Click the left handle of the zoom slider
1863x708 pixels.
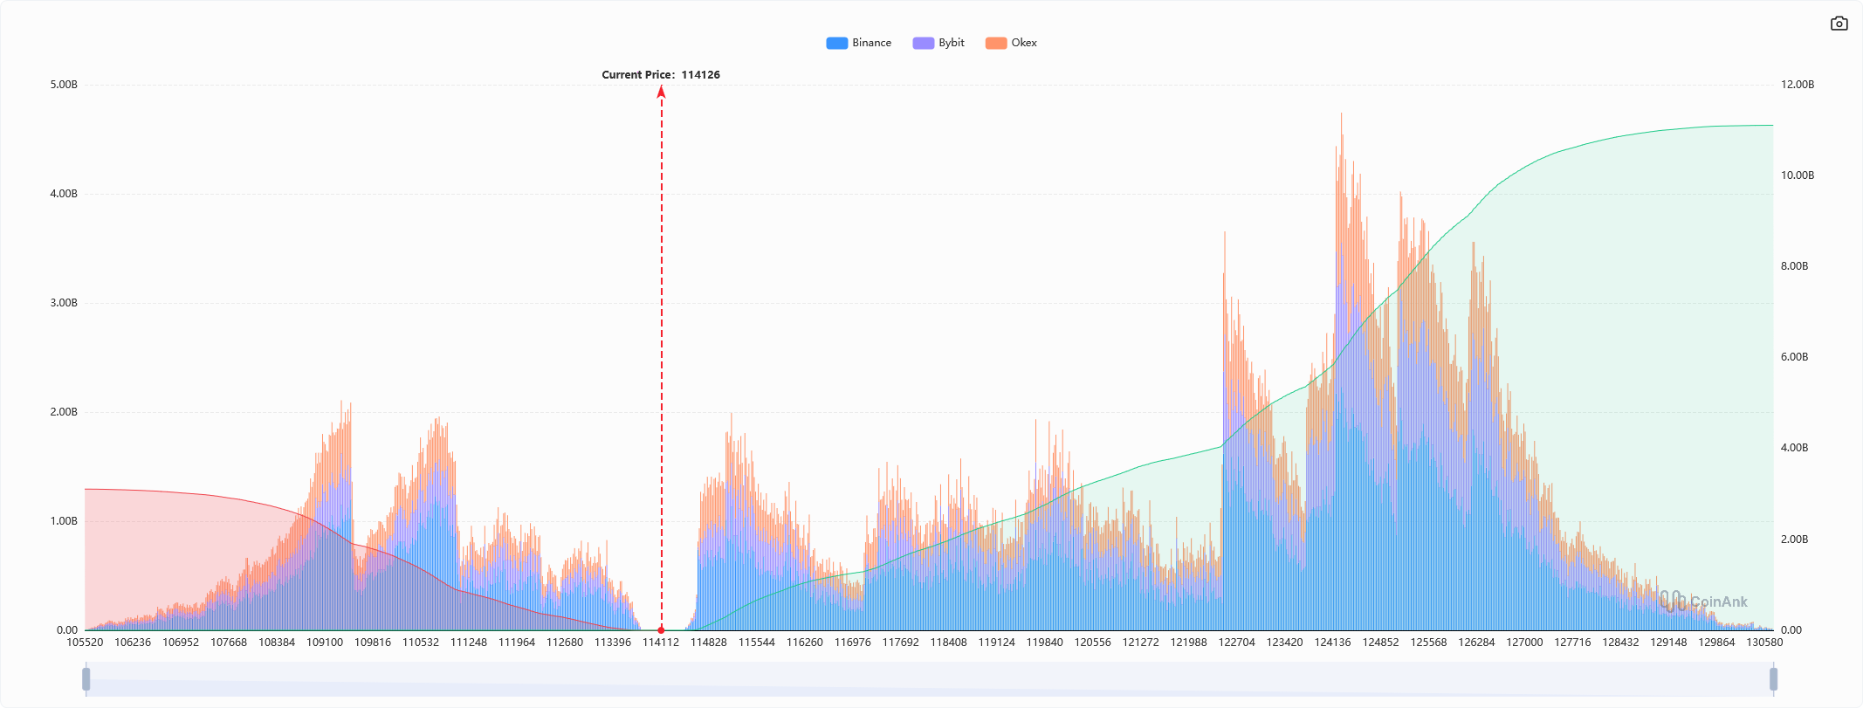[86, 678]
